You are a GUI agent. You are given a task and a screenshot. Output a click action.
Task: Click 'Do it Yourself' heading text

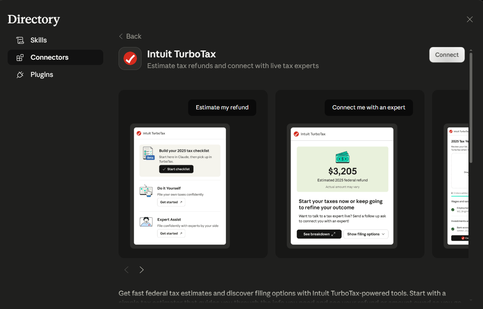coord(169,188)
